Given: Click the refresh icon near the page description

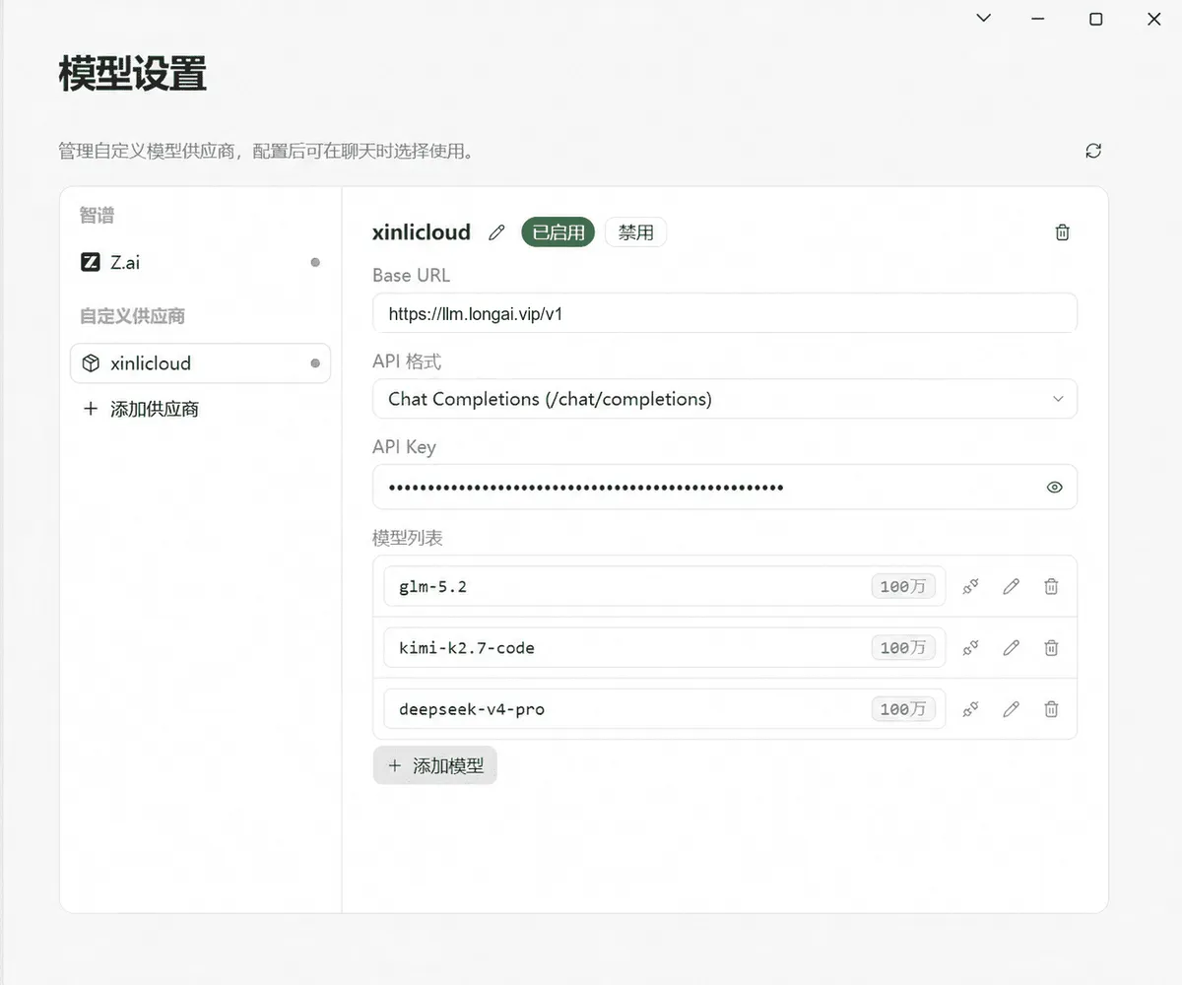Looking at the screenshot, I should (1093, 151).
